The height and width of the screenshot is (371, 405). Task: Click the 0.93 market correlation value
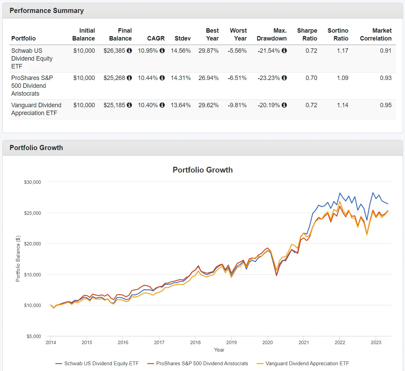(x=386, y=78)
